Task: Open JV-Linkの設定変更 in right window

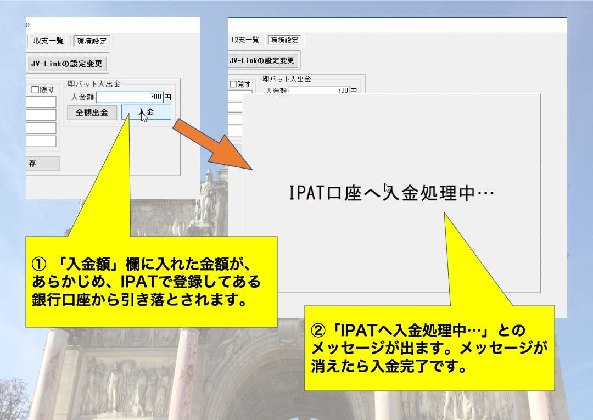Action: tap(262, 60)
